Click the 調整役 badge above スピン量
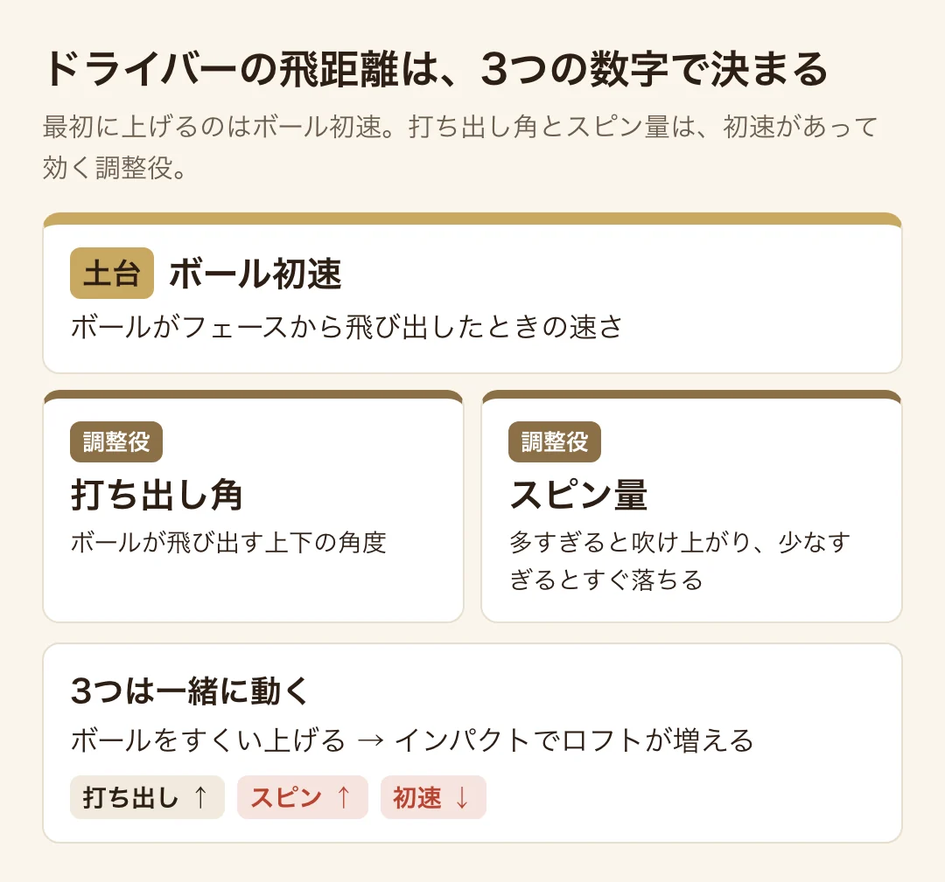945x882 pixels. click(555, 442)
